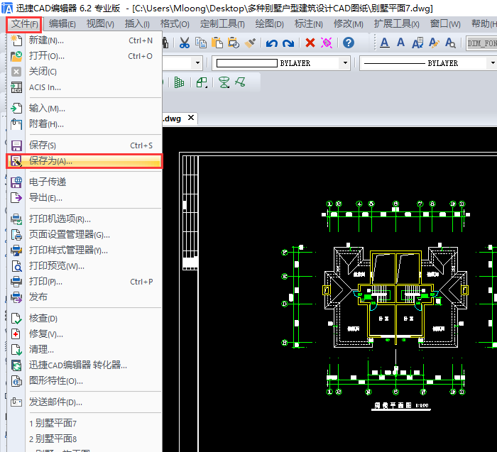Click the DIM_FON text style combo box

(x=481, y=43)
